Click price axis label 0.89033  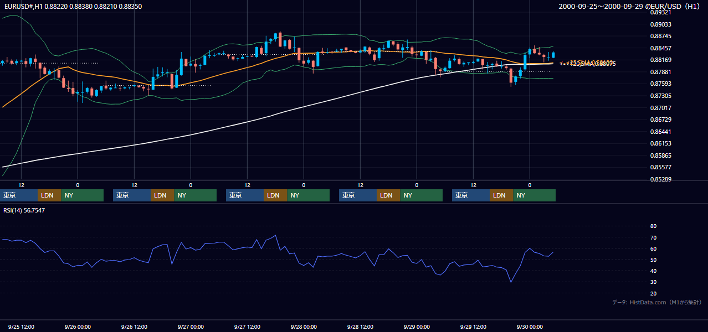point(660,24)
